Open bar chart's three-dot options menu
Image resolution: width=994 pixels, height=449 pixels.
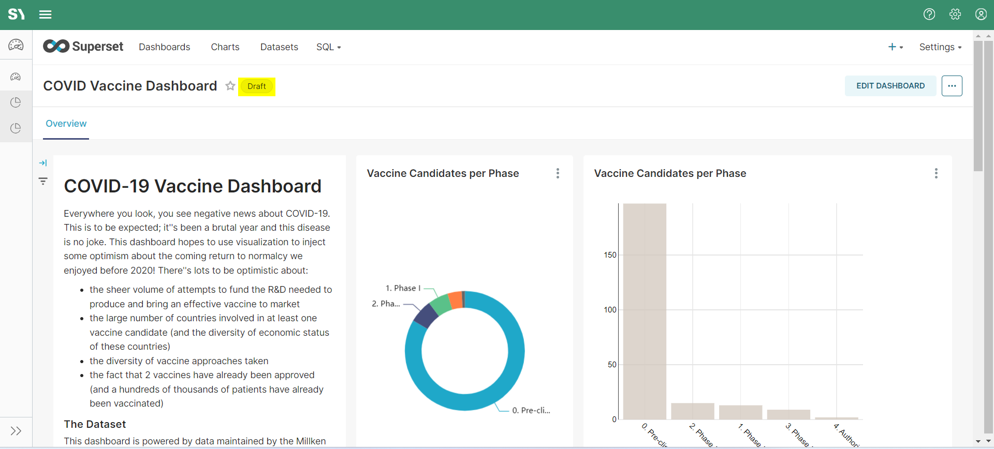pyautogui.click(x=936, y=173)
